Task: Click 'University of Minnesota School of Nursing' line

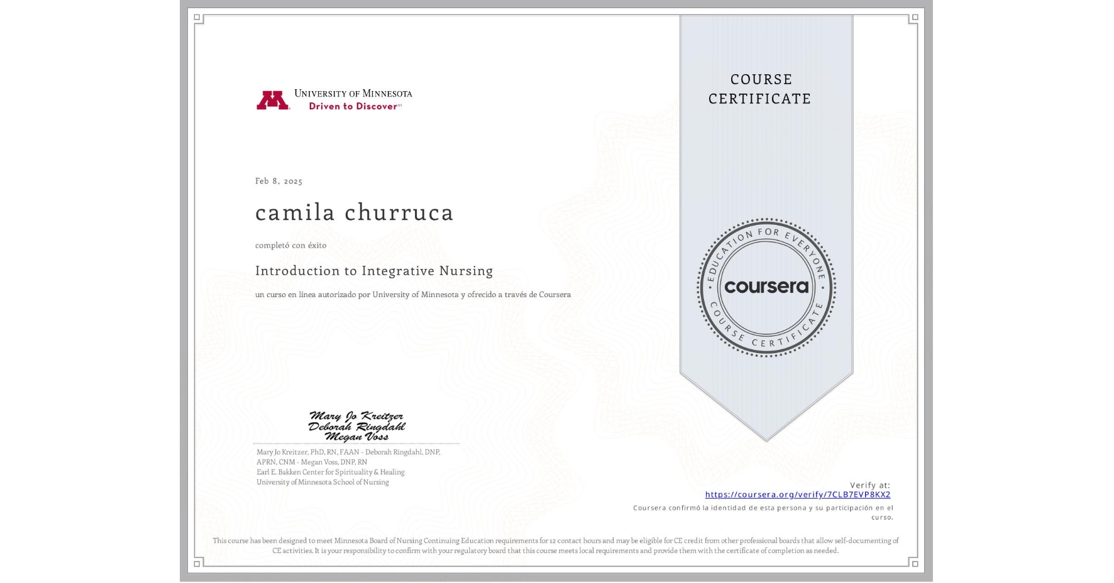Action: click(x=323, y=482)
